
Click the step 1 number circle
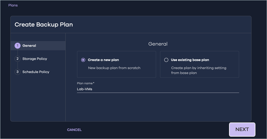(x=18, y=46)
